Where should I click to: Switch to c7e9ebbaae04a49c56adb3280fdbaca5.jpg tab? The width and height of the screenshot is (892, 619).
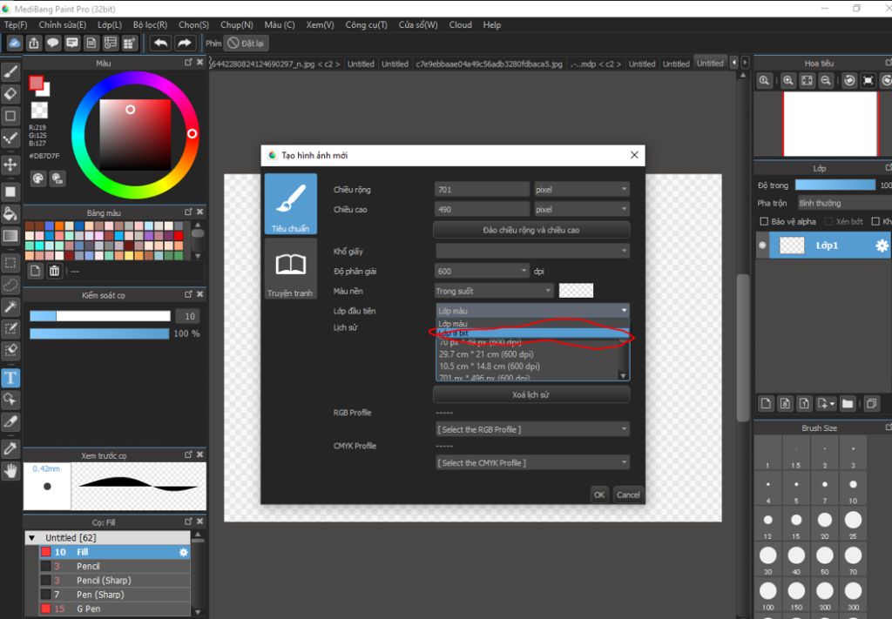coord(489,64)
